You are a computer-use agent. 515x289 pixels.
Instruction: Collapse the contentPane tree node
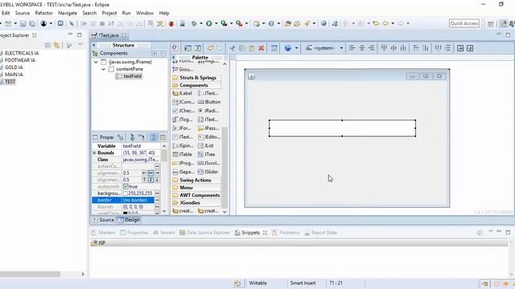pos(104,69)
